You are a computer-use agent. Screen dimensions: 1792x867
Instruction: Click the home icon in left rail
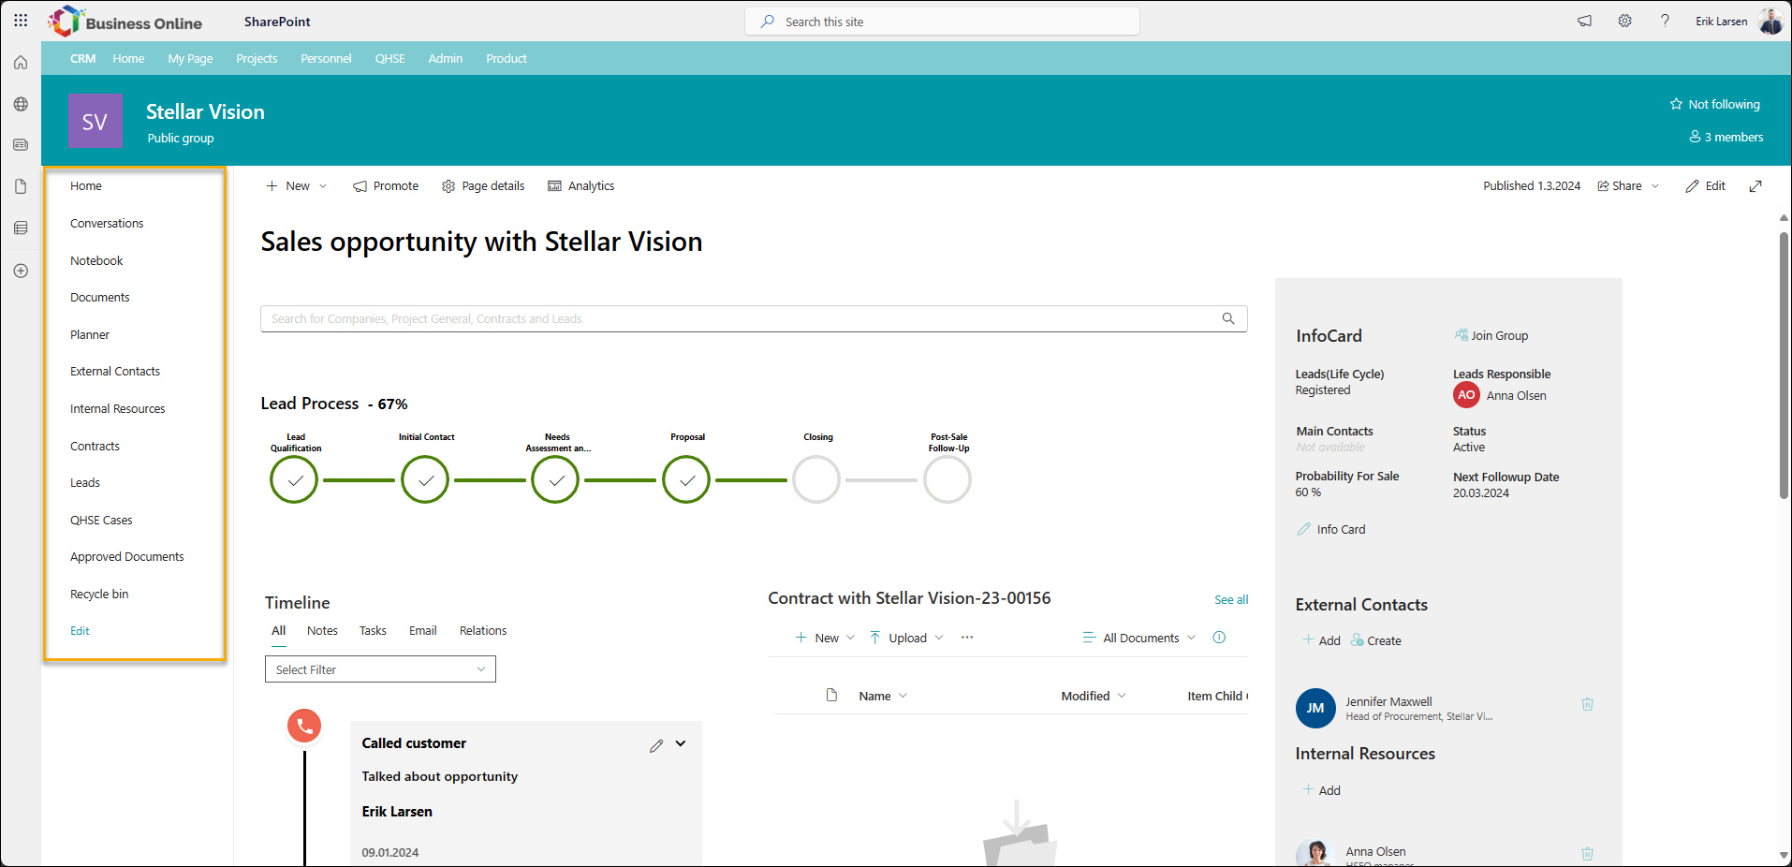pyautogui.click(x=21, y=63)
